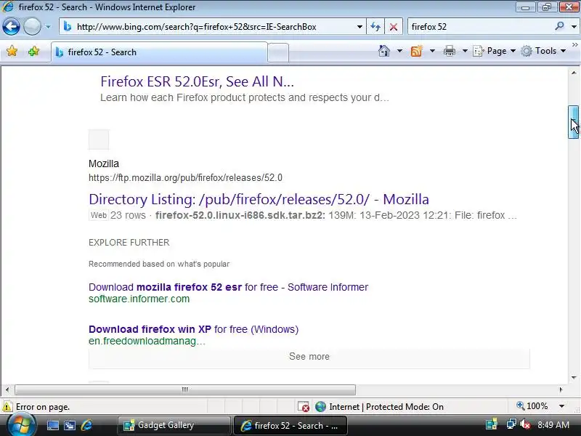Click the network tray icon

coord(511,424)
